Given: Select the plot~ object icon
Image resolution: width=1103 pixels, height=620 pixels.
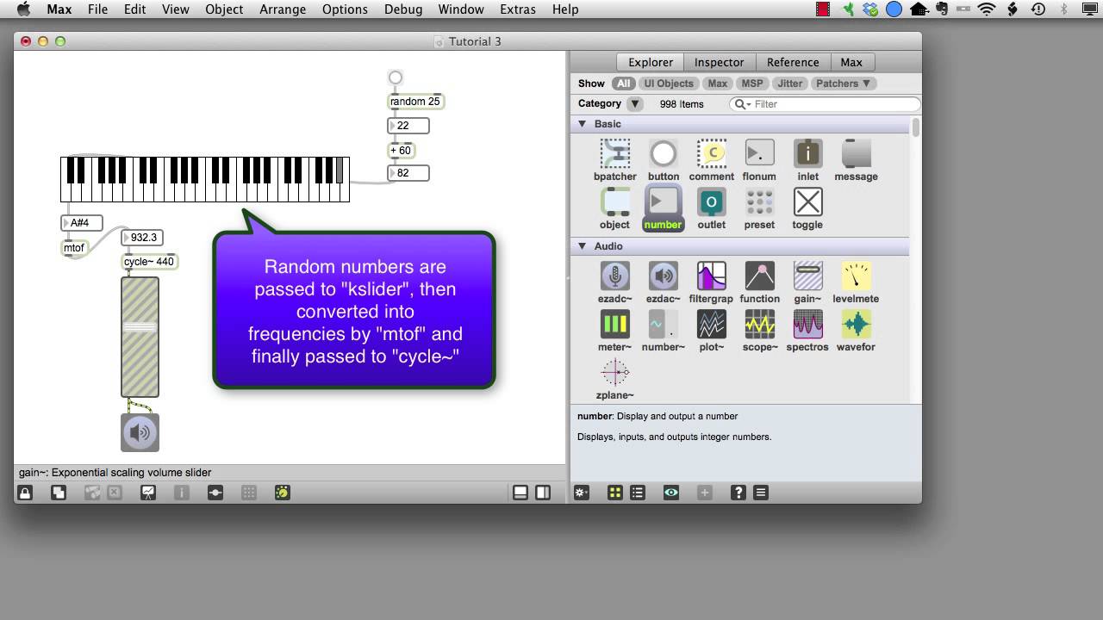Looking at the screenshot, I should pos(712,325).
